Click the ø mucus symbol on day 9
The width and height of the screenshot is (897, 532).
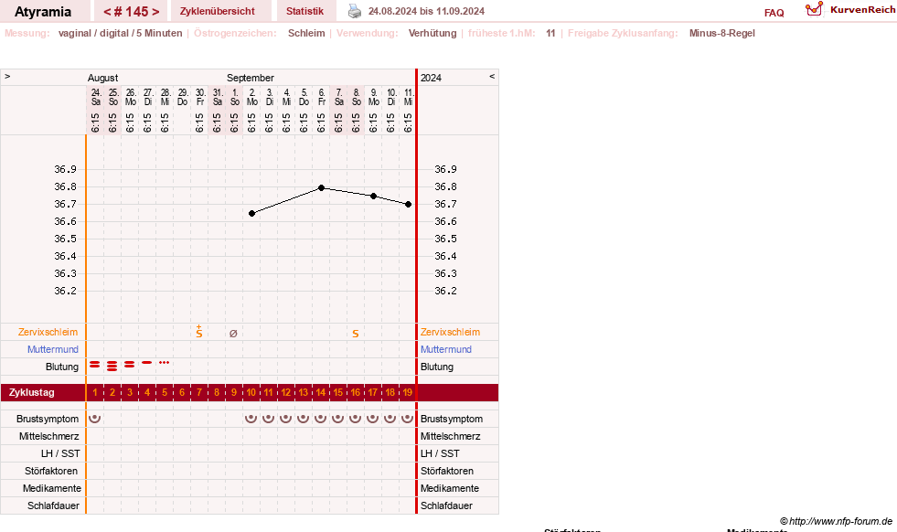tap(233, 334)
